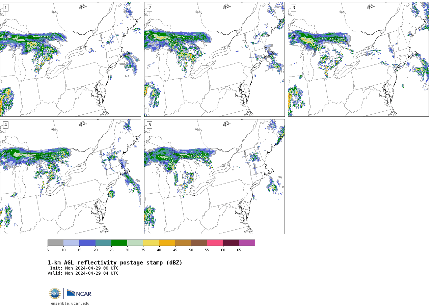Click the maroon 60-65 dBZ swatch
The image size is (432, 307).
pyautogui.click(x=231, y=243)
